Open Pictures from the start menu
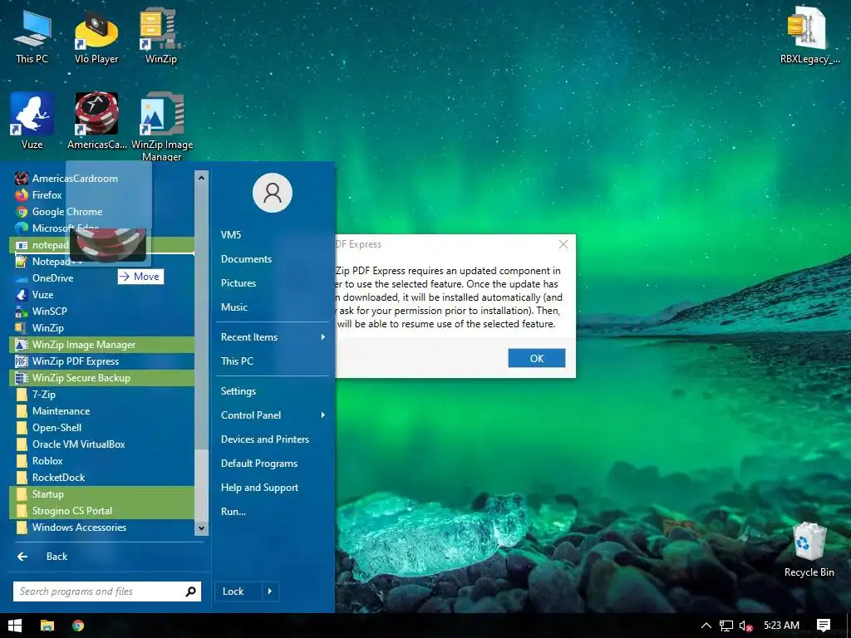This screenshot has width=851, height=638. (x=273, y=283)
